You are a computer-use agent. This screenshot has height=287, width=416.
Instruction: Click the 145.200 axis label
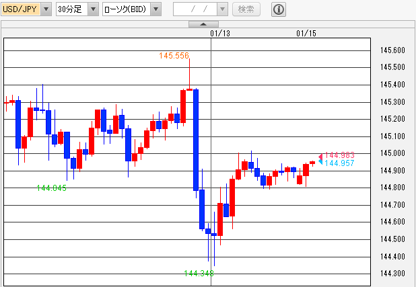(392, 119)
